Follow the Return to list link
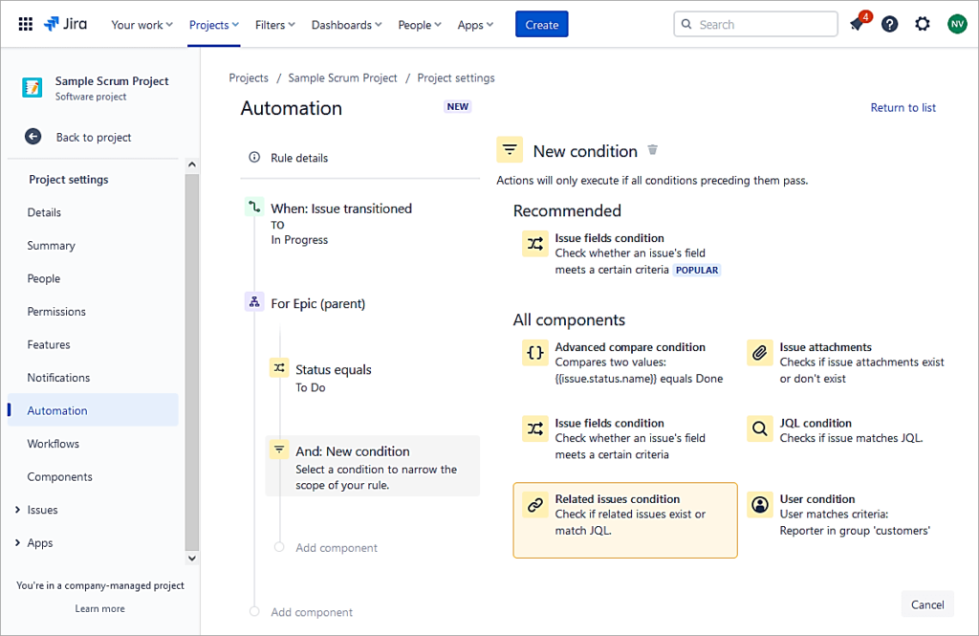The width and height of the screenshot is (979, 636). pos(903,107)
